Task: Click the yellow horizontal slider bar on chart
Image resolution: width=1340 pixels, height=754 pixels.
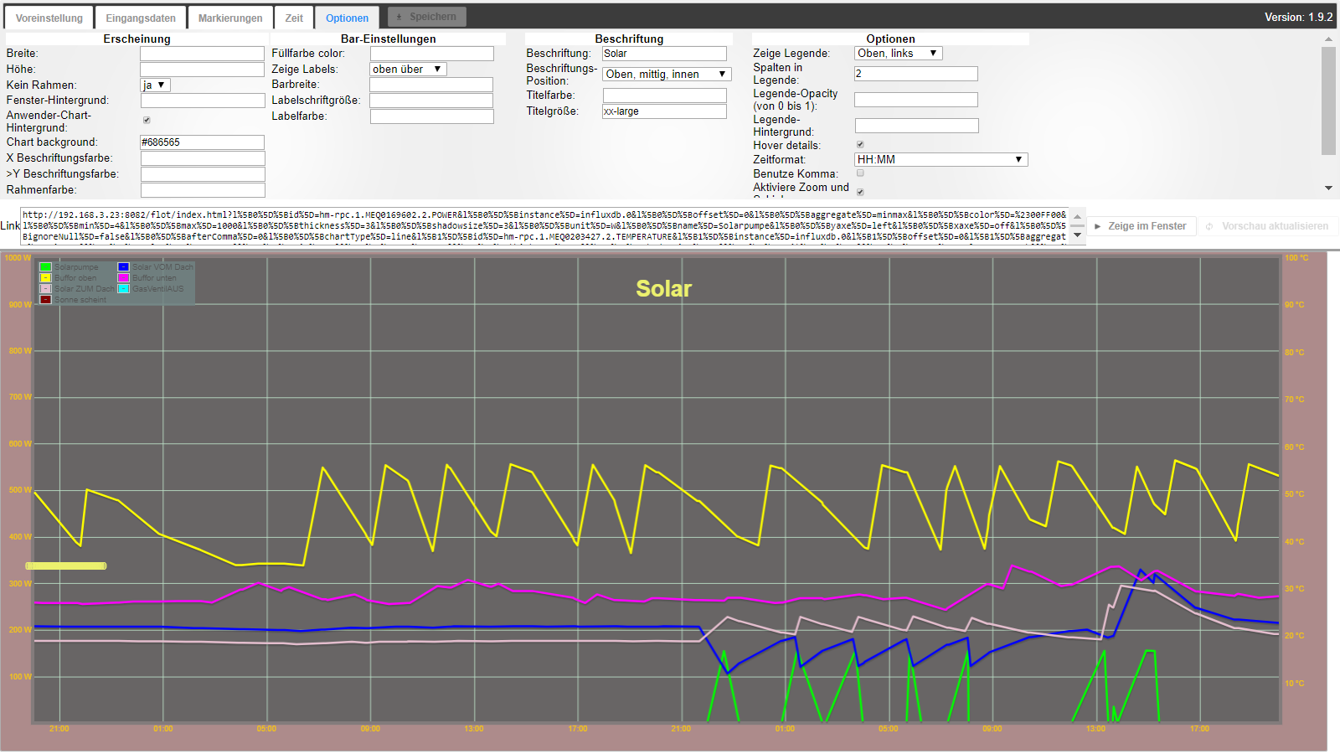Action: [x=66, y=566]
